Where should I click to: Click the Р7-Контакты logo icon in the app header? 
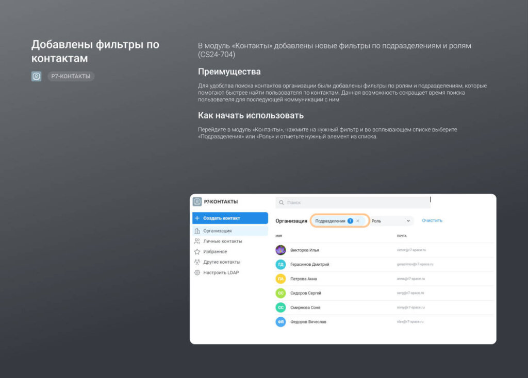[x=197, y=202]
